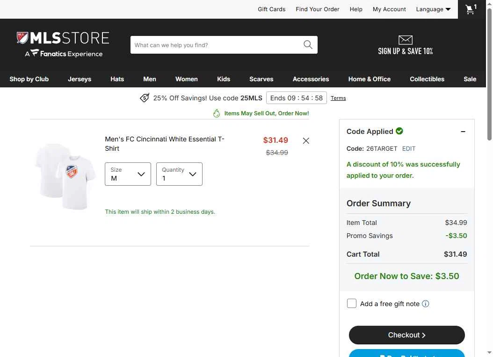Click the envelope sign-up icon
The width and height of the screenshot is (493, 357).
tap(405, 40)
